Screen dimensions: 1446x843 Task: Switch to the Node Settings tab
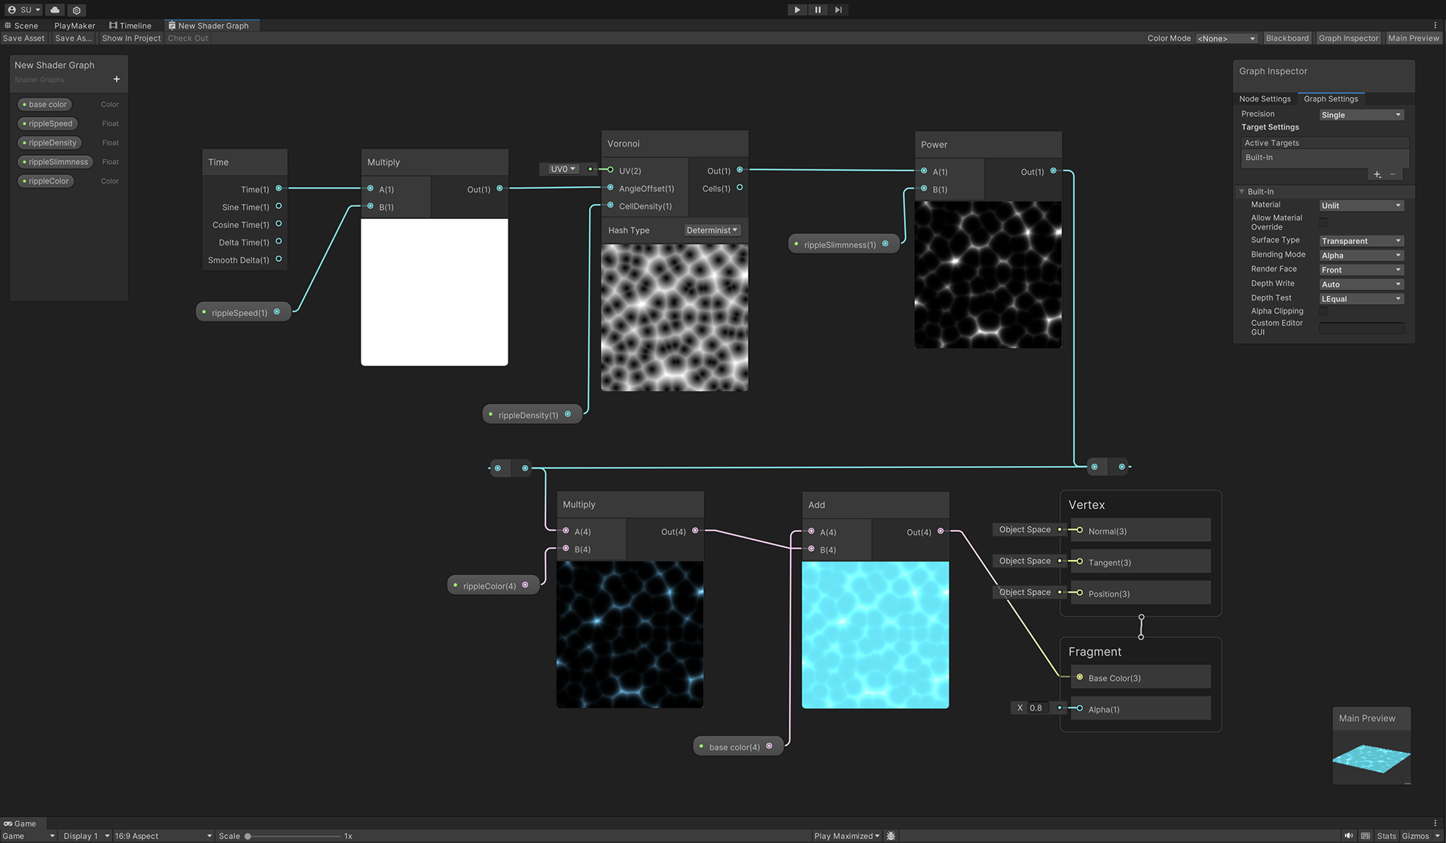coord(1264,99)
